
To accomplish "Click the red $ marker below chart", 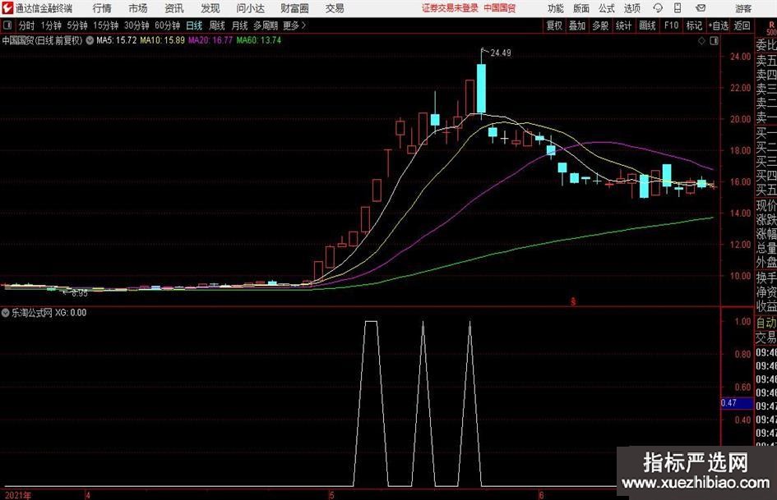I will (572, 302).
